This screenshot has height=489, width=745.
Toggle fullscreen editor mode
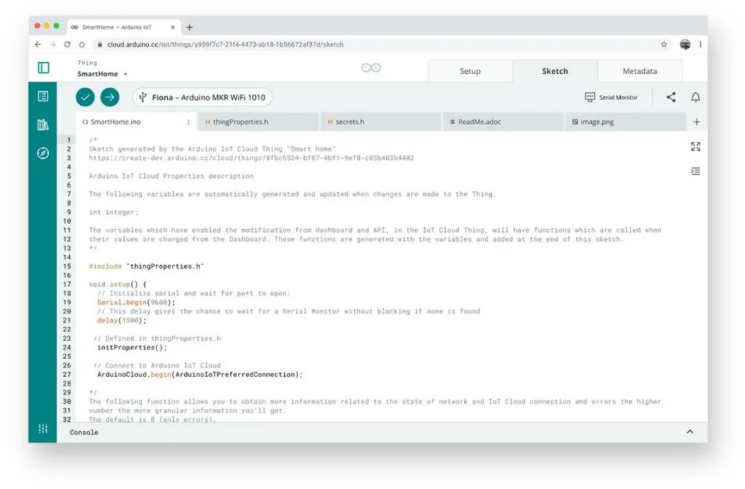[695, 146]
